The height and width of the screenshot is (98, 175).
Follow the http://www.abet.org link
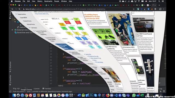pos(42,14)
